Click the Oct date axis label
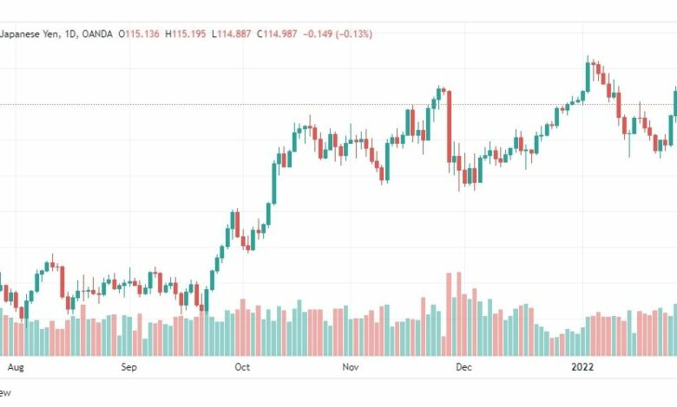The height and width of the screenshot is (407, 677). tap(242, 367)
